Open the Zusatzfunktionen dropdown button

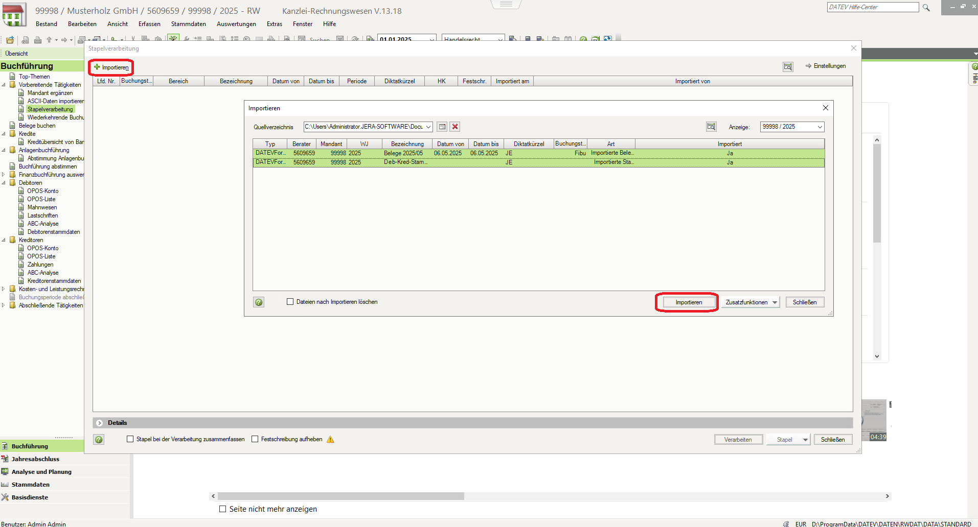(750, 302)
